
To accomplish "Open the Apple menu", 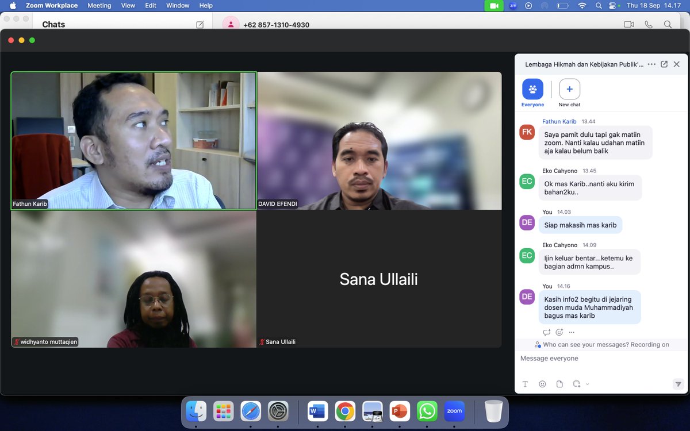I will pyautogui.click(x=13, y=6).
